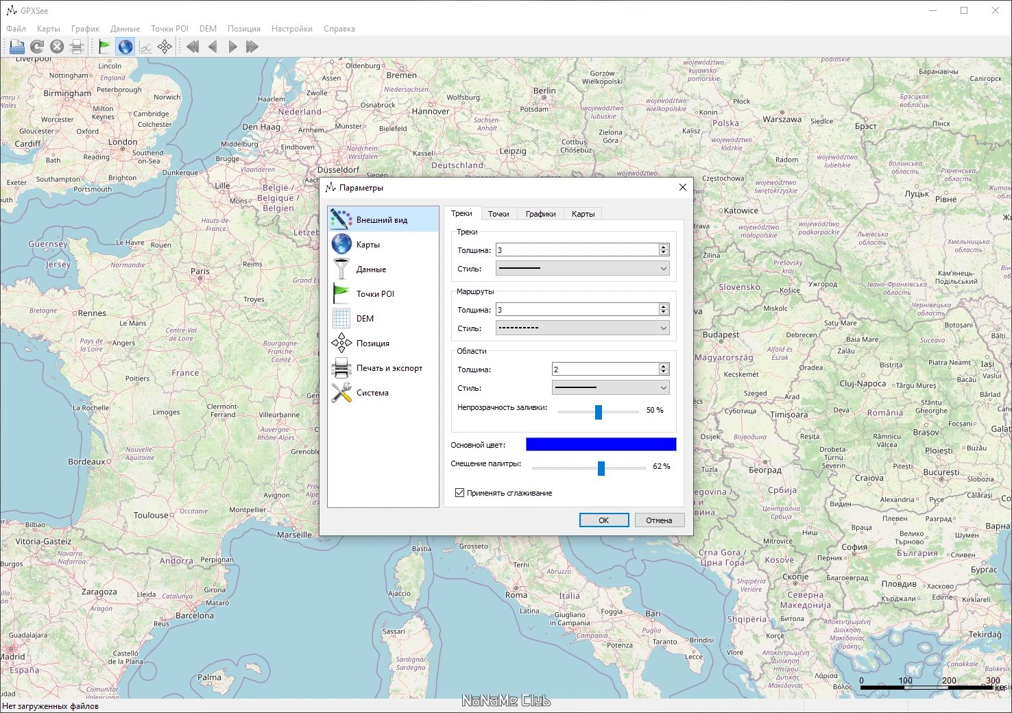Click the reload file toolbar icon

37,47
